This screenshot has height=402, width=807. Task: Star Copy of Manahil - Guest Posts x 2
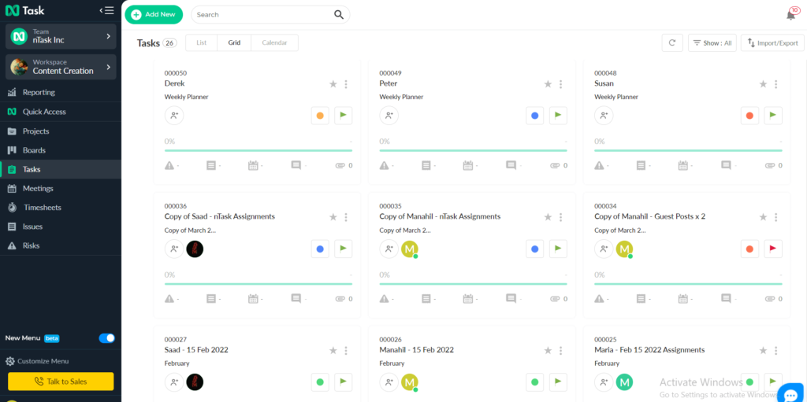(763, 217)
